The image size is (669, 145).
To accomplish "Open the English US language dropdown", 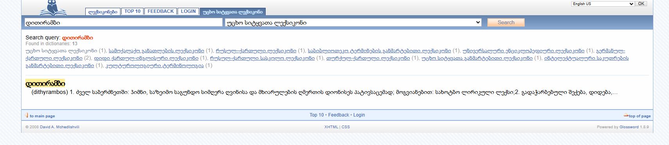I will (x=602, y=4).
